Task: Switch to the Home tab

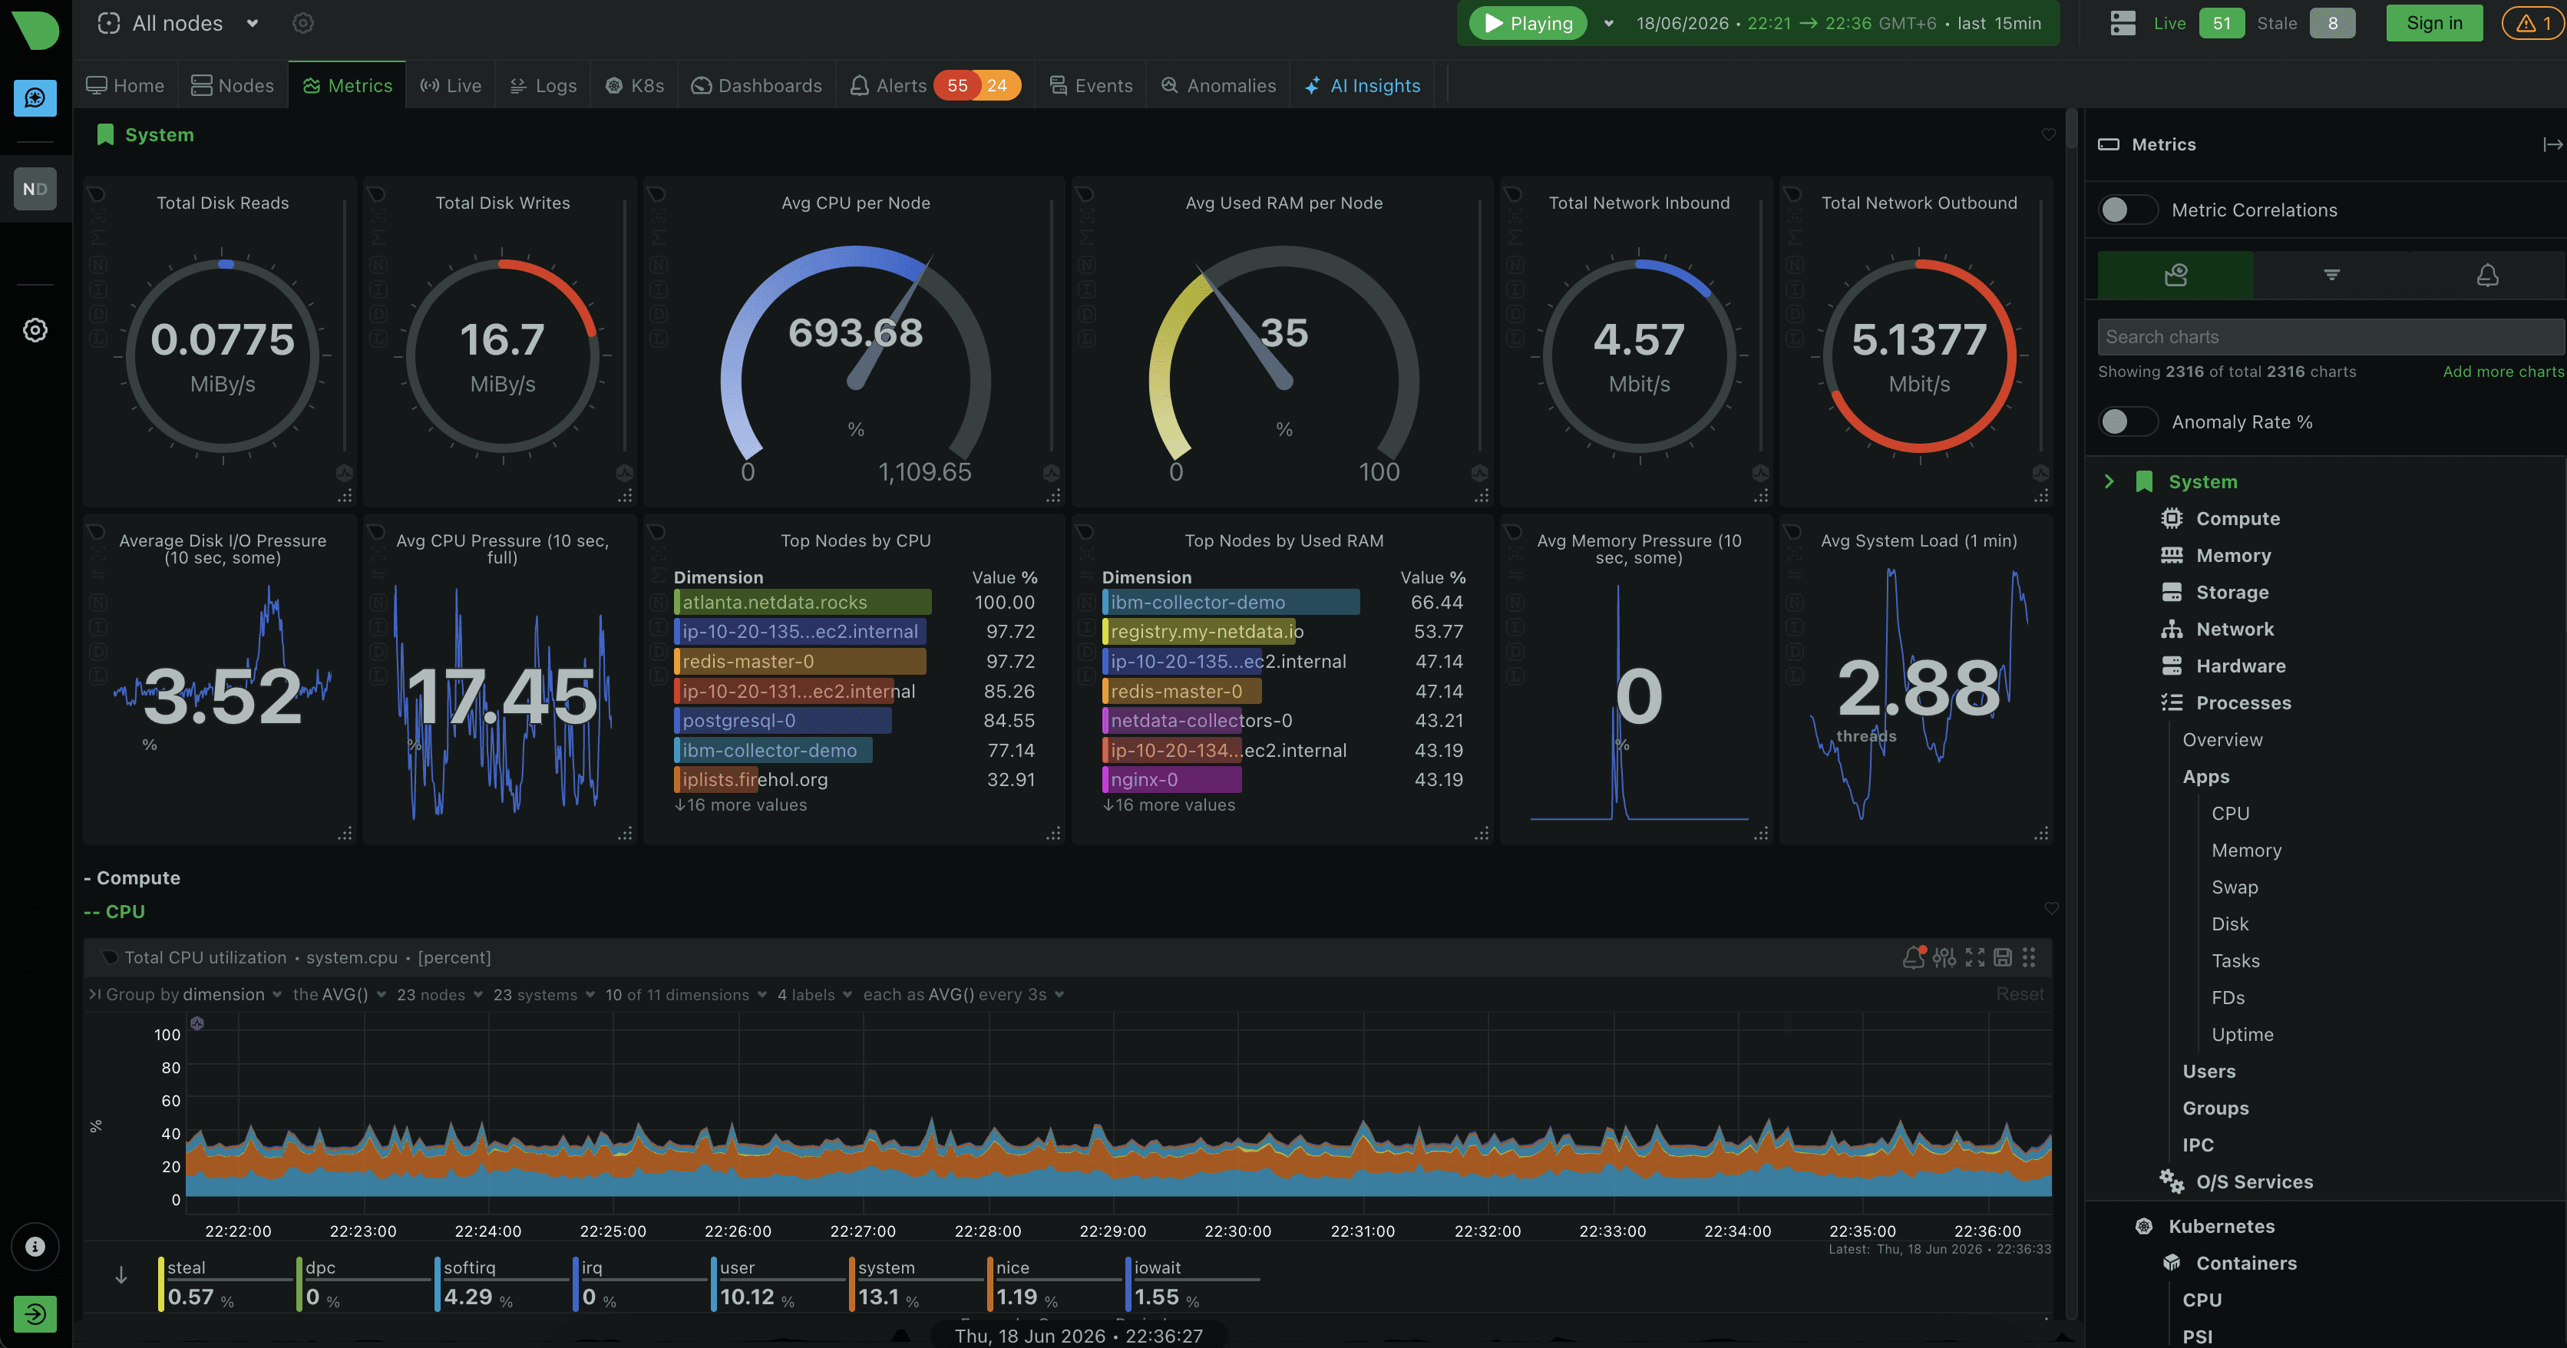Action: tap(126, 86)
